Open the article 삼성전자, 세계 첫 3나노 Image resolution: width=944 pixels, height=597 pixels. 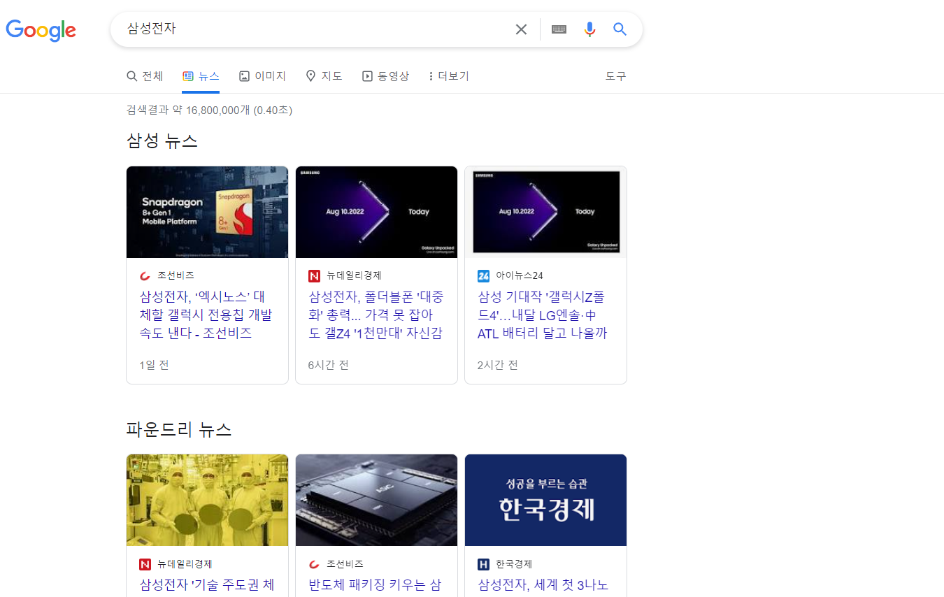click(x=543, y=584)
